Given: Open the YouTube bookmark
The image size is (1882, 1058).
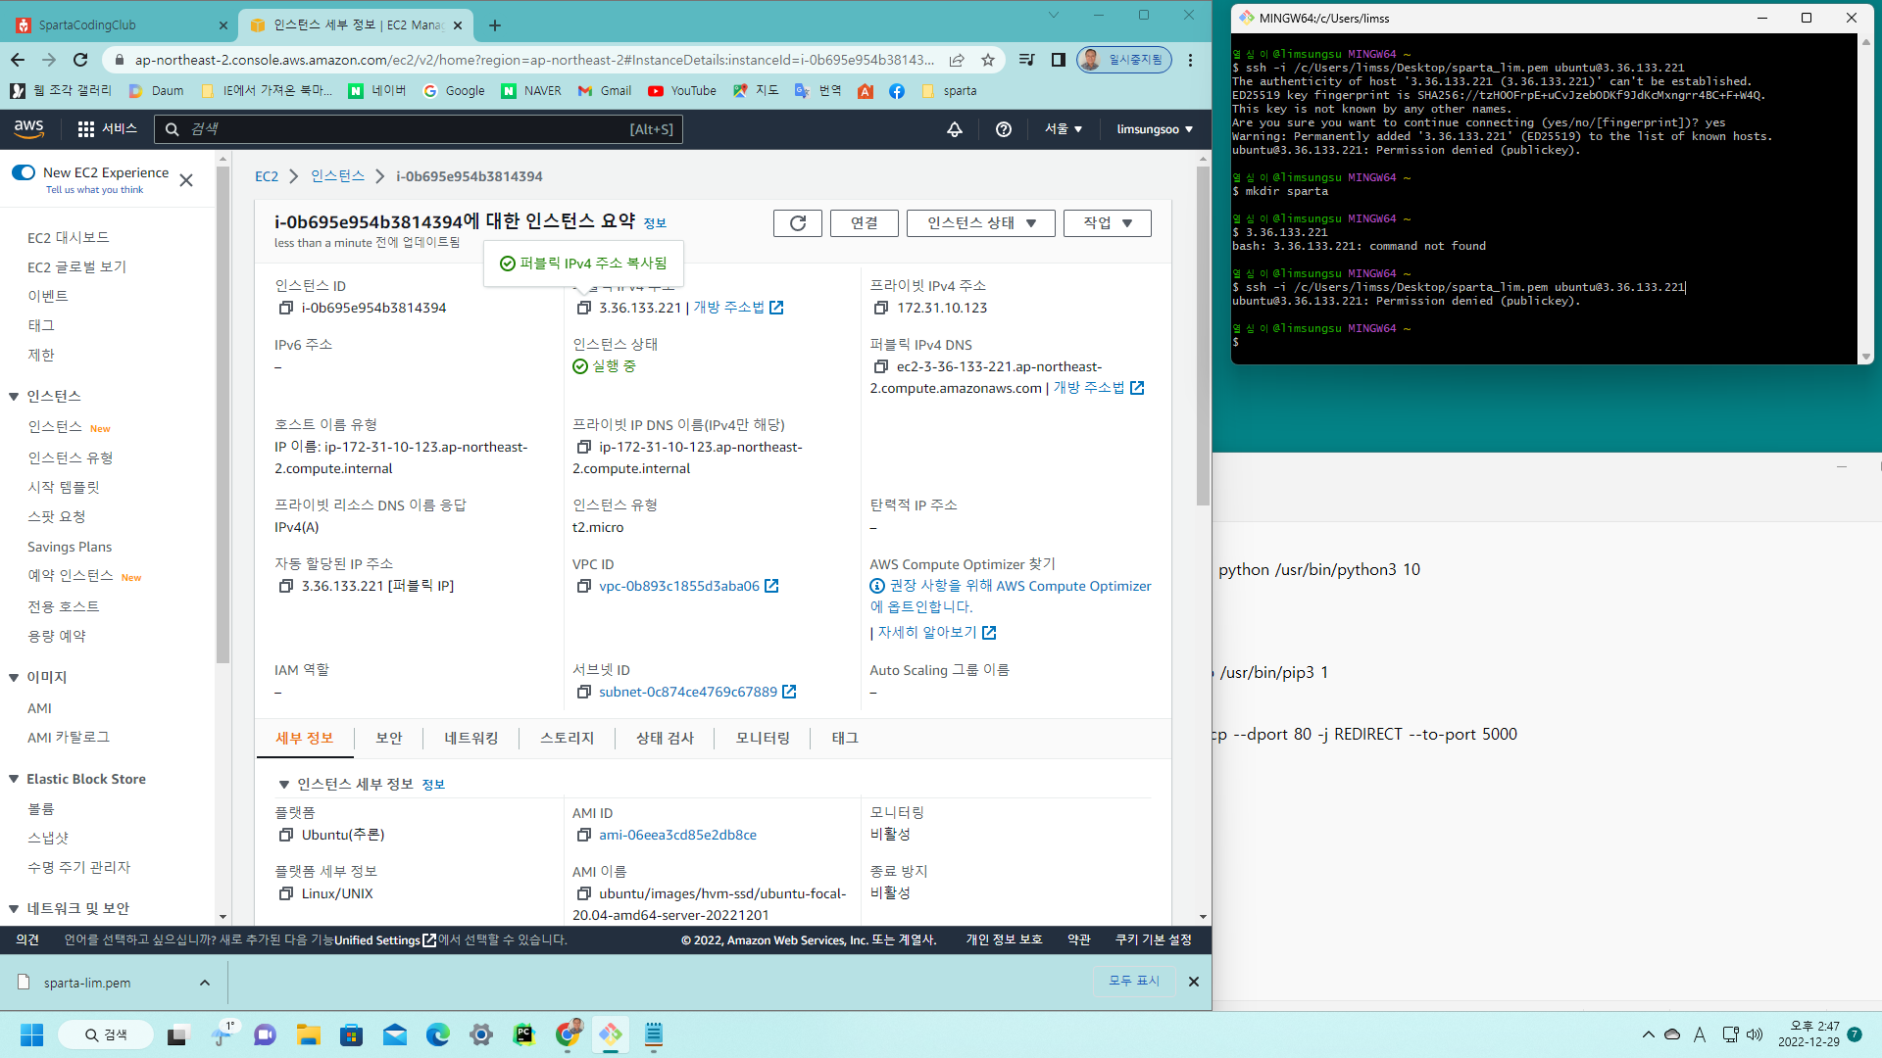Looking at the screenshot, I should pyautogui.click(x=682, y=91).
